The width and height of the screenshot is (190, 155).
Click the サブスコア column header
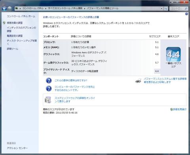(155, 36)
